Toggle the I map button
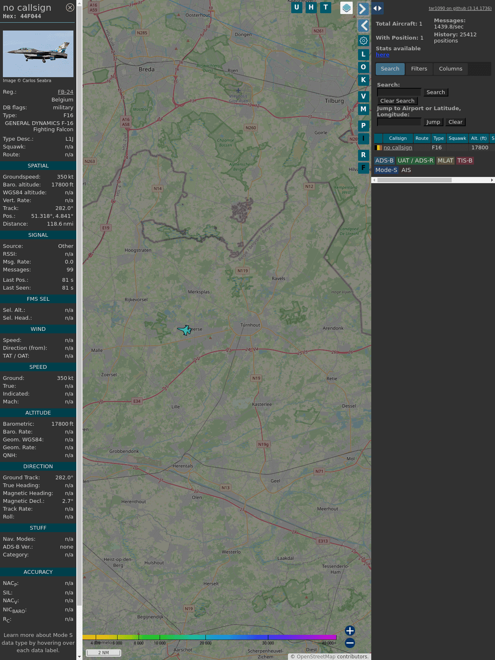The width and height of the screenshot is (495, 660). tap(363, 139)
